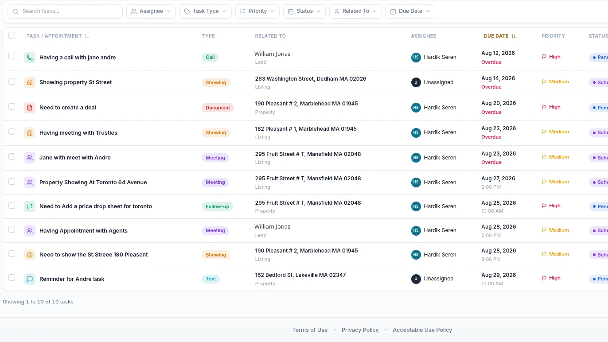Open the Terms of Use link
This screenshot has width=608, height=342.
(310, 330)
